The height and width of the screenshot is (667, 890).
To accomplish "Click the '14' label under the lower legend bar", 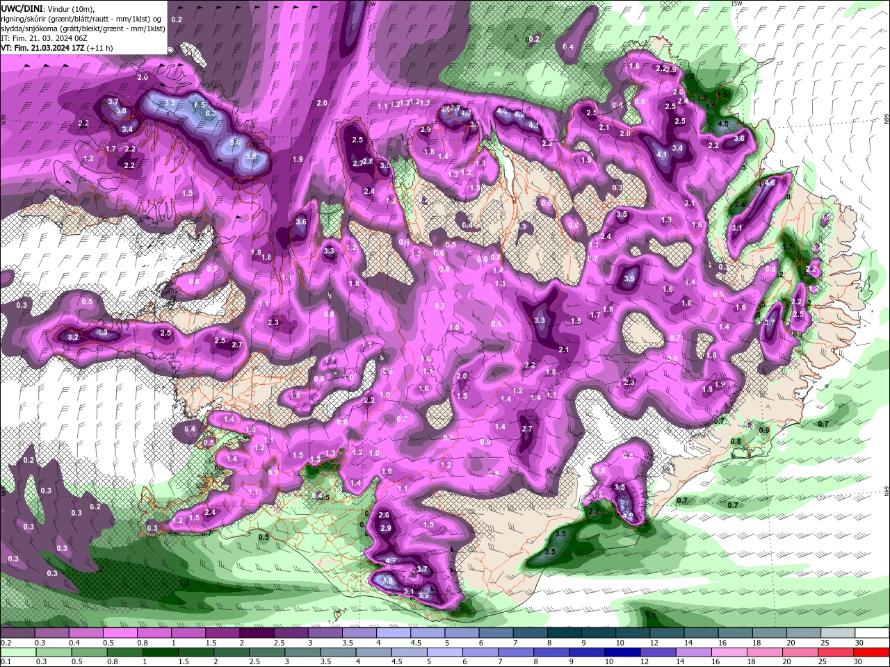I will (681, 662).
